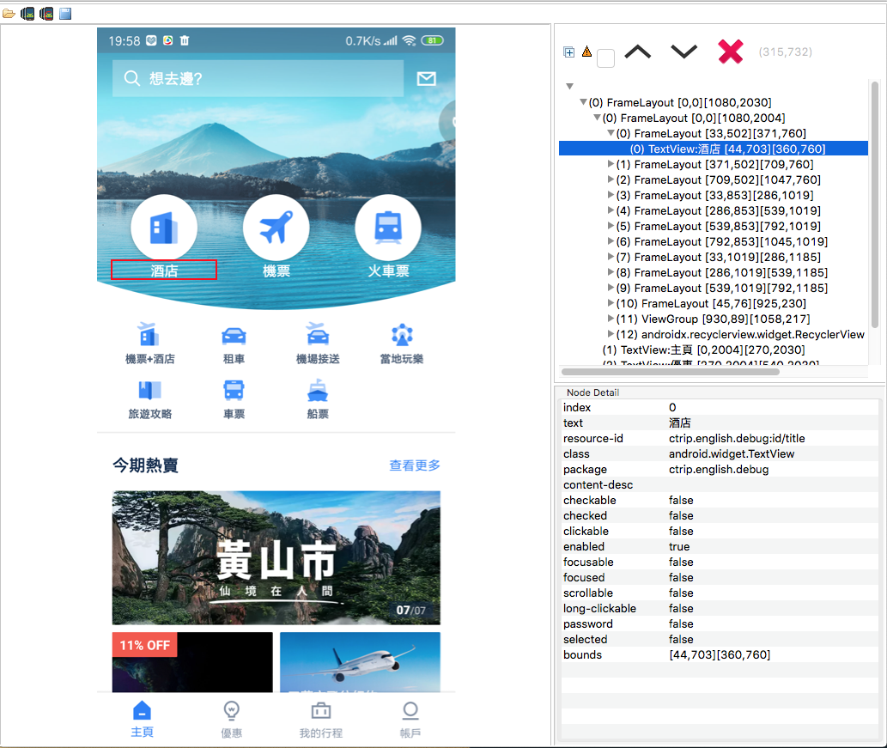Tap the 旅遊攻略 book icon
887x748 pixels.
[x=150, y=390]
